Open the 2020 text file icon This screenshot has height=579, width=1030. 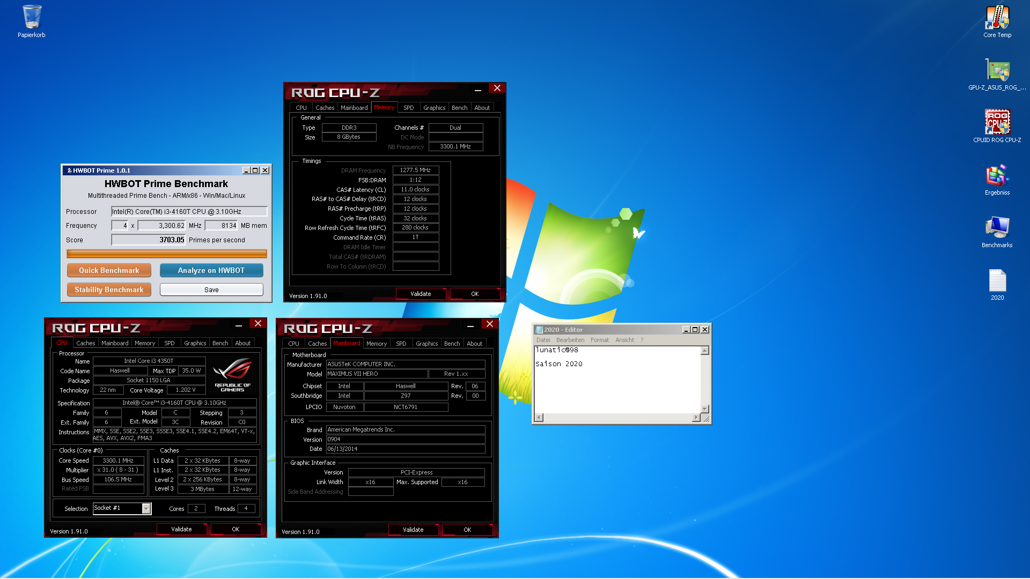(997, 284)
